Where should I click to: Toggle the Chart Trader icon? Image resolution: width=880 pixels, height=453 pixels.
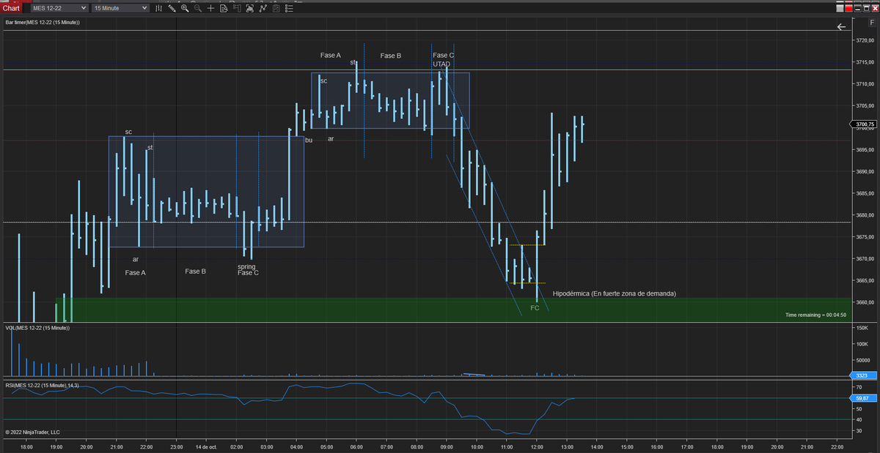[x=237, y=8]
